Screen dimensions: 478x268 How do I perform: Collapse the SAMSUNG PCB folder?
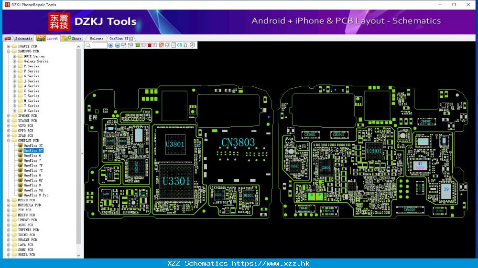[9, 51]
